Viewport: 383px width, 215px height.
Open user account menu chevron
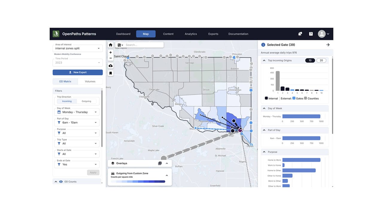point(328,34)
